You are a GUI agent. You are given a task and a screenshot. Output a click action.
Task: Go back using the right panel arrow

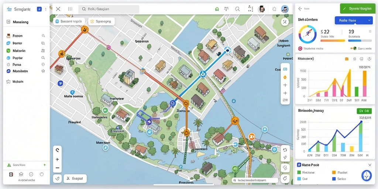click(x=300, y=9)
